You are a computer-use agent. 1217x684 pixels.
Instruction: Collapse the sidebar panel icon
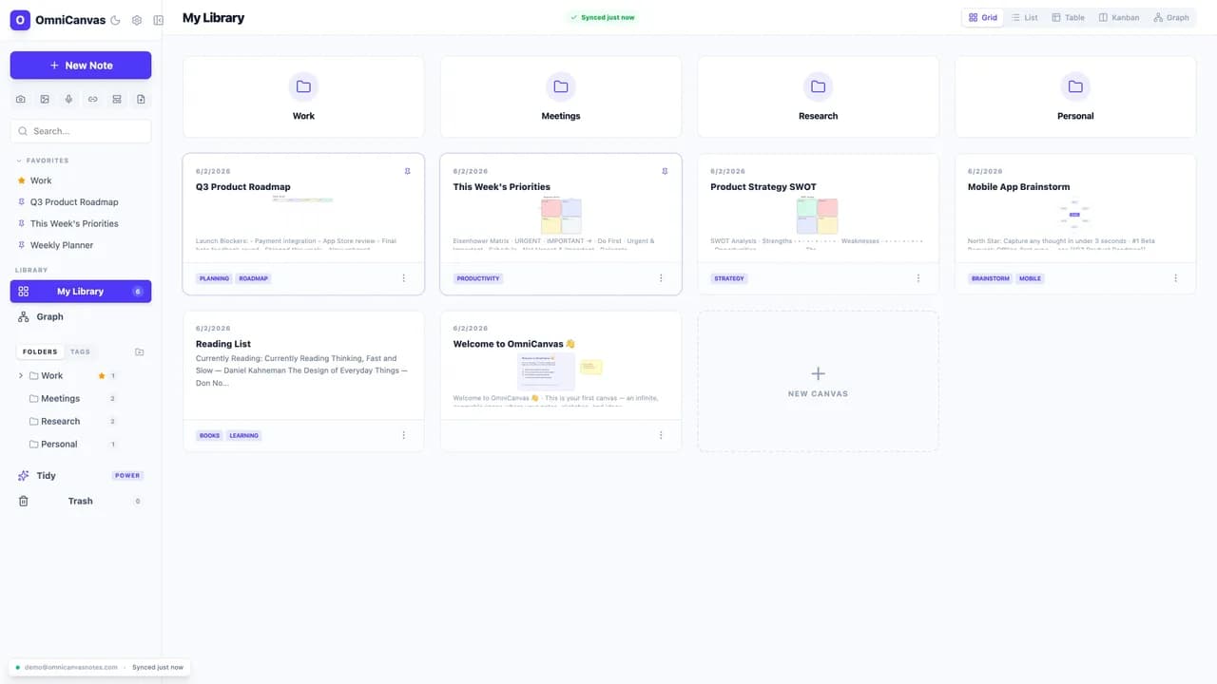click(x=158, y=20)
